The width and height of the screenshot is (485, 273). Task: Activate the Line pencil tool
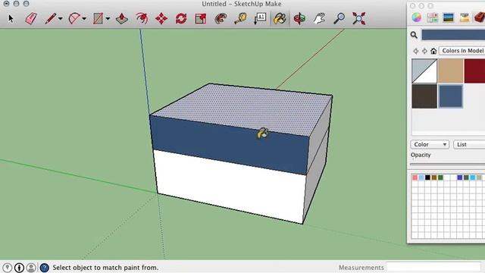pyautogui.click(x=51, y=18)
